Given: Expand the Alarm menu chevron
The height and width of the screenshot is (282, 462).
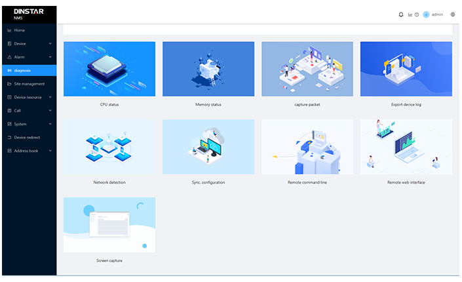Looking at the screenshot, I should click(x=50, y=57).
